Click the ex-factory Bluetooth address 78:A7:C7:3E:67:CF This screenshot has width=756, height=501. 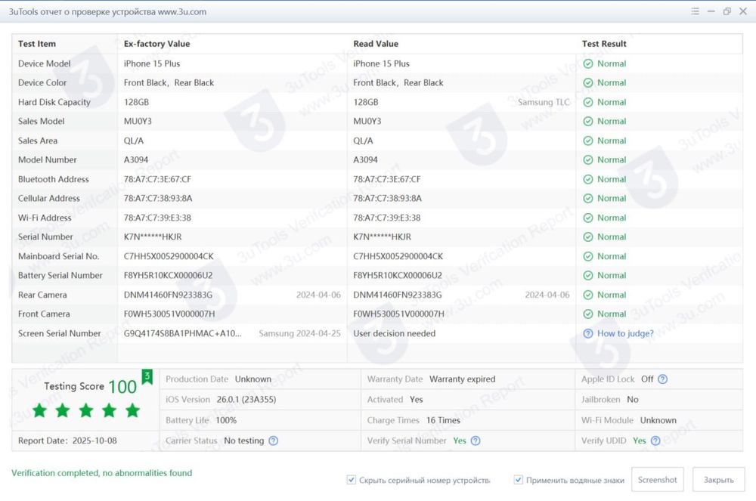coord(157,179)
